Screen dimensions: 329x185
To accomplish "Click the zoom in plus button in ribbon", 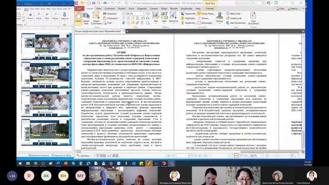I will (x=148, y=14).
